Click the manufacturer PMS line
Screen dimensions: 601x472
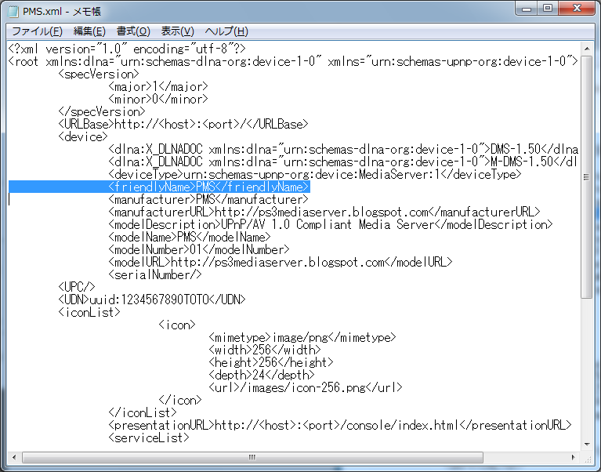click(x=208, y=200)
